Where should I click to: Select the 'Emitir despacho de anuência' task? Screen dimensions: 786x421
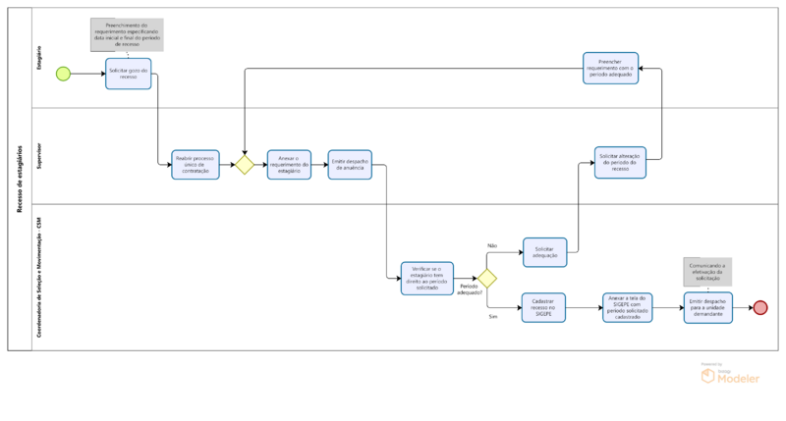pyautogui.click(x=350, y=165)
